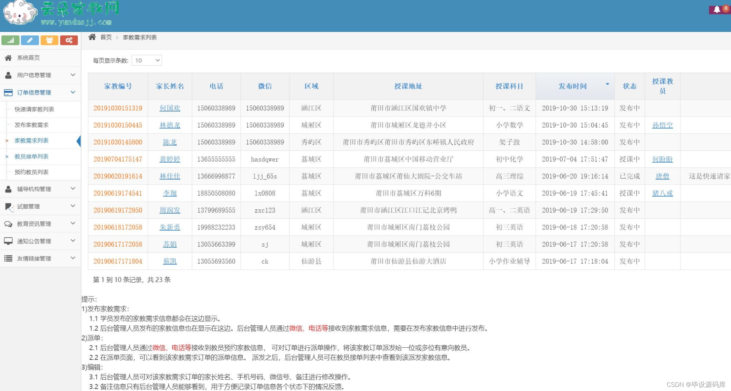This screenshot has height=391, width=731.
Task: Click the 教育资讯管理 chat bubble icon
Action: click(x=8, y=224)
